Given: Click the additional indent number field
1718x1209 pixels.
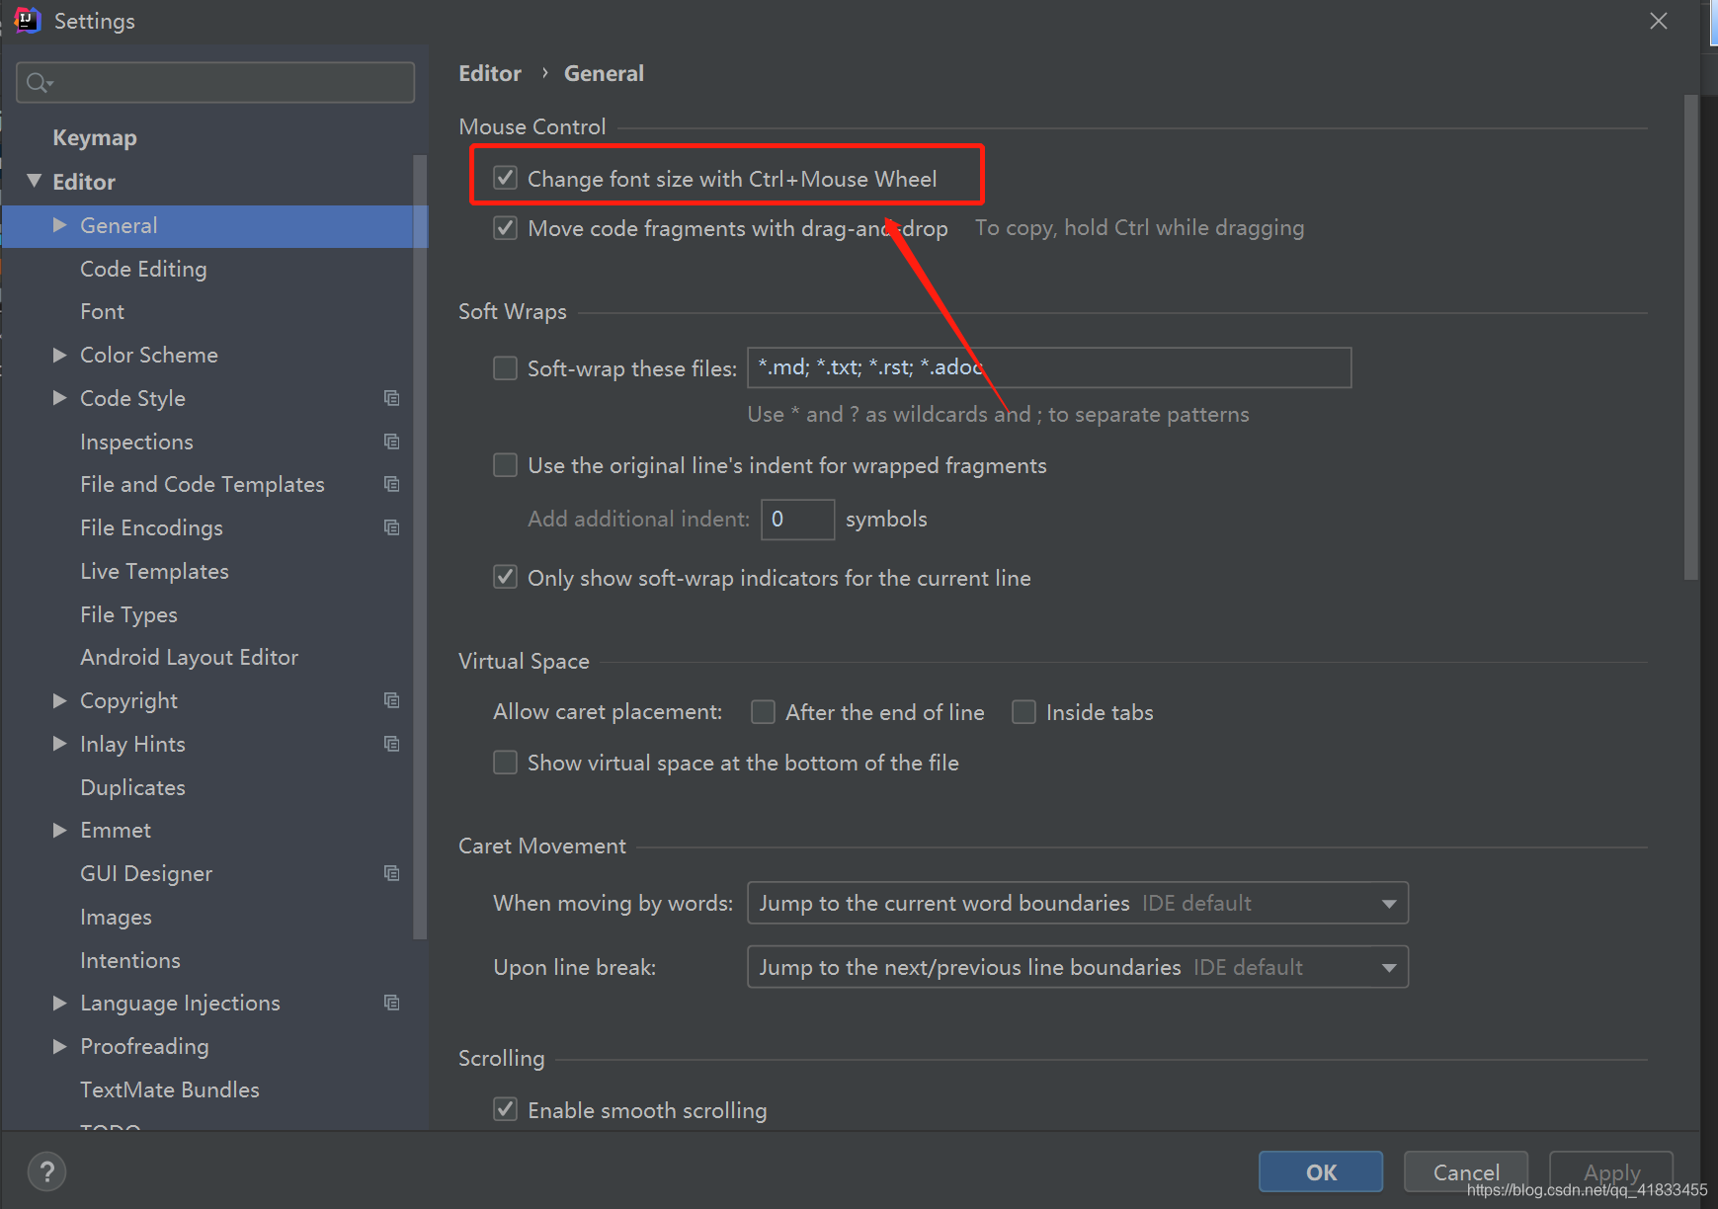Looking at the screenshot, I should (x=797, y=519).
